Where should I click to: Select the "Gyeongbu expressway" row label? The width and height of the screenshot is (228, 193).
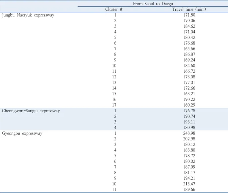(x=22, y=133)
